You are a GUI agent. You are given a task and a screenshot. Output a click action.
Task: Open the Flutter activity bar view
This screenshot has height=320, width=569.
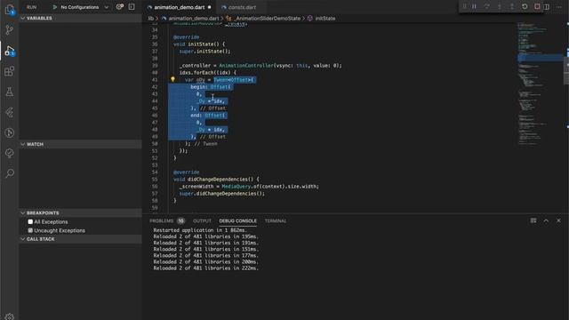10,113
